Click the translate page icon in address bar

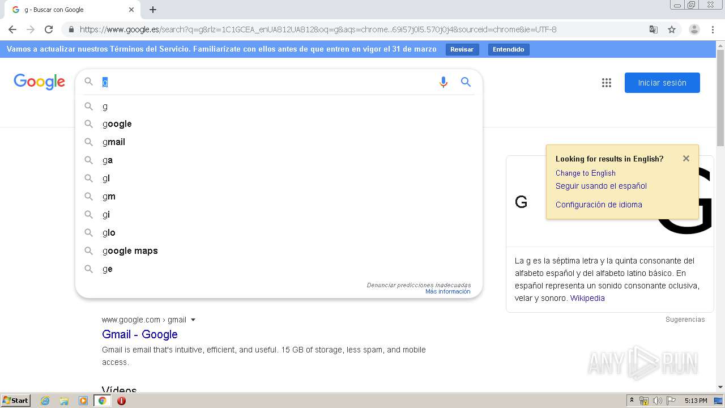[653, 29]
